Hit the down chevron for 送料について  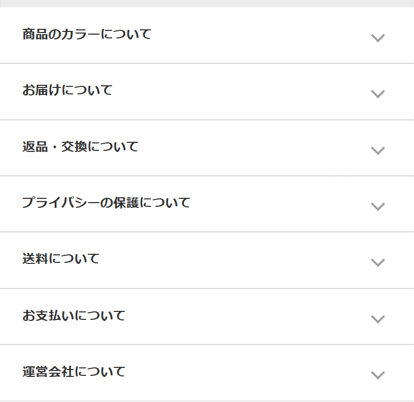click(x=378, y=262)
